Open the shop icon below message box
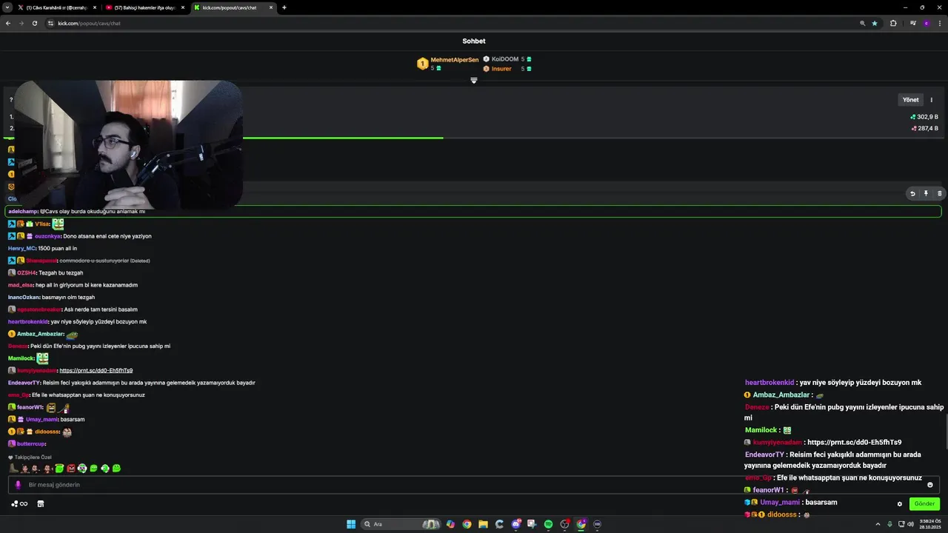 point(41,504)
